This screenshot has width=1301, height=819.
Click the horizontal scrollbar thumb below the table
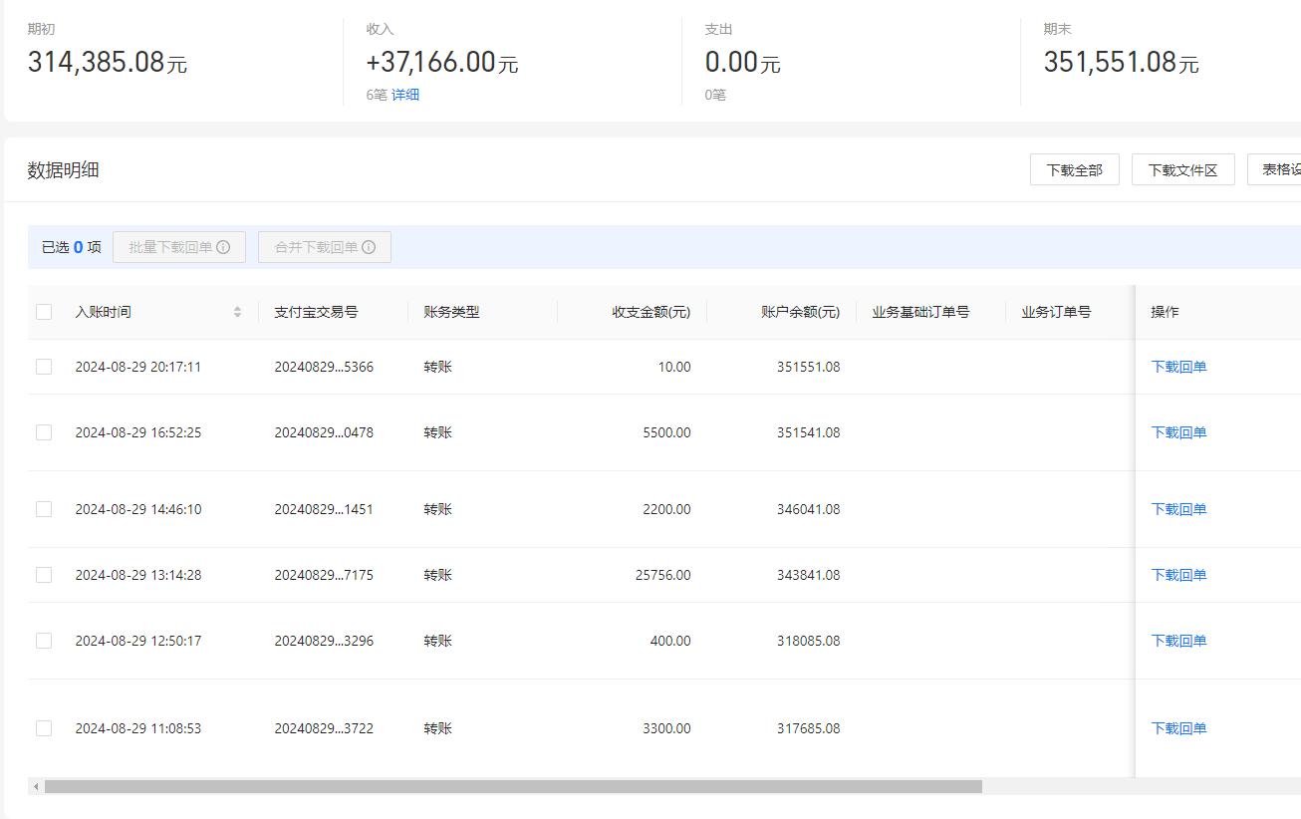point(513,786)
